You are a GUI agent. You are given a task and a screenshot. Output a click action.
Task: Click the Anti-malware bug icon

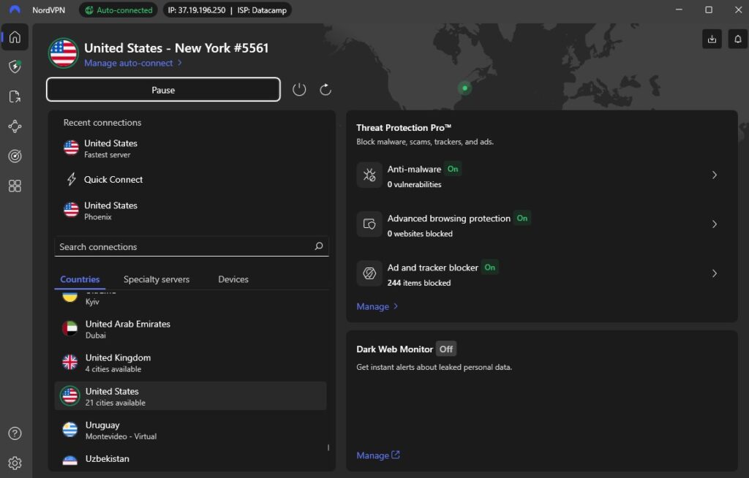click(x=369, y=175)
